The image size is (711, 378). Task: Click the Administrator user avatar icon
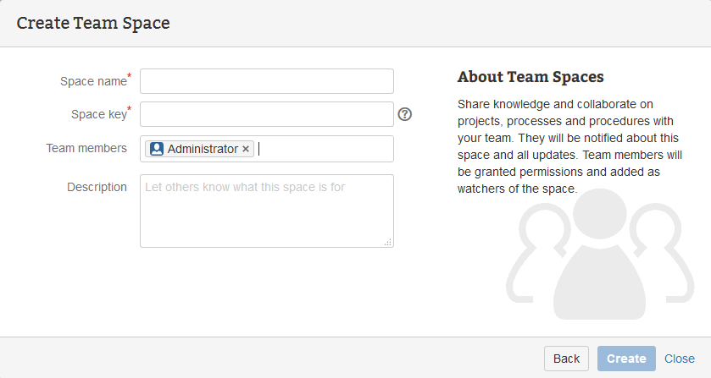[157, 149]
